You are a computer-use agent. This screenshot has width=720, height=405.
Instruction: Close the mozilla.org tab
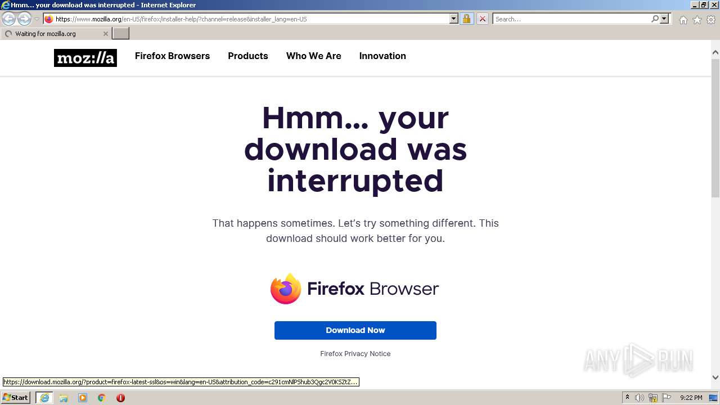105,34
